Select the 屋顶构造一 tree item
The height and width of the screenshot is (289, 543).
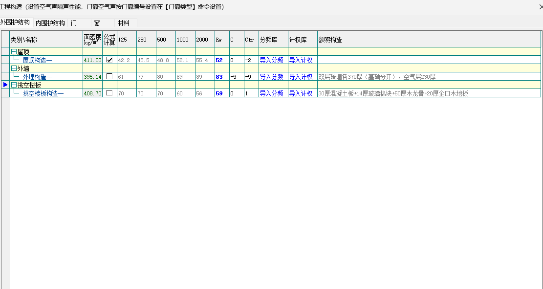click(37, 60)
